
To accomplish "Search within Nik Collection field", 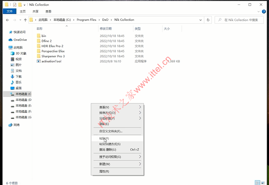I will [x=239, y=20].
